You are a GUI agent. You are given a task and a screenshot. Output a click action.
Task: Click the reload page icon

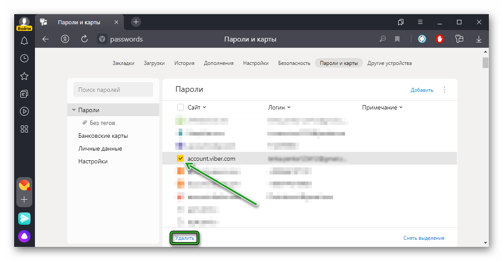coord(84,39)
